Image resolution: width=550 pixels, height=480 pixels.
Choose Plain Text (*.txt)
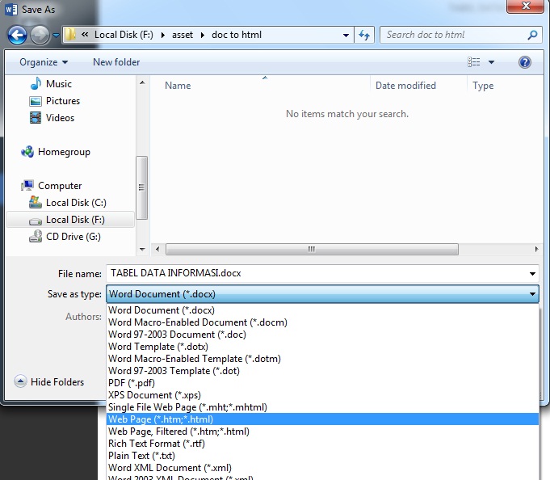[x=322, y=456]
